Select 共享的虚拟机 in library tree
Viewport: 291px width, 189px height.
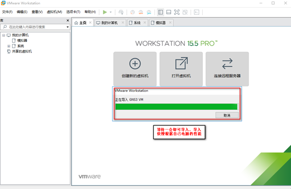coord(22,51)
